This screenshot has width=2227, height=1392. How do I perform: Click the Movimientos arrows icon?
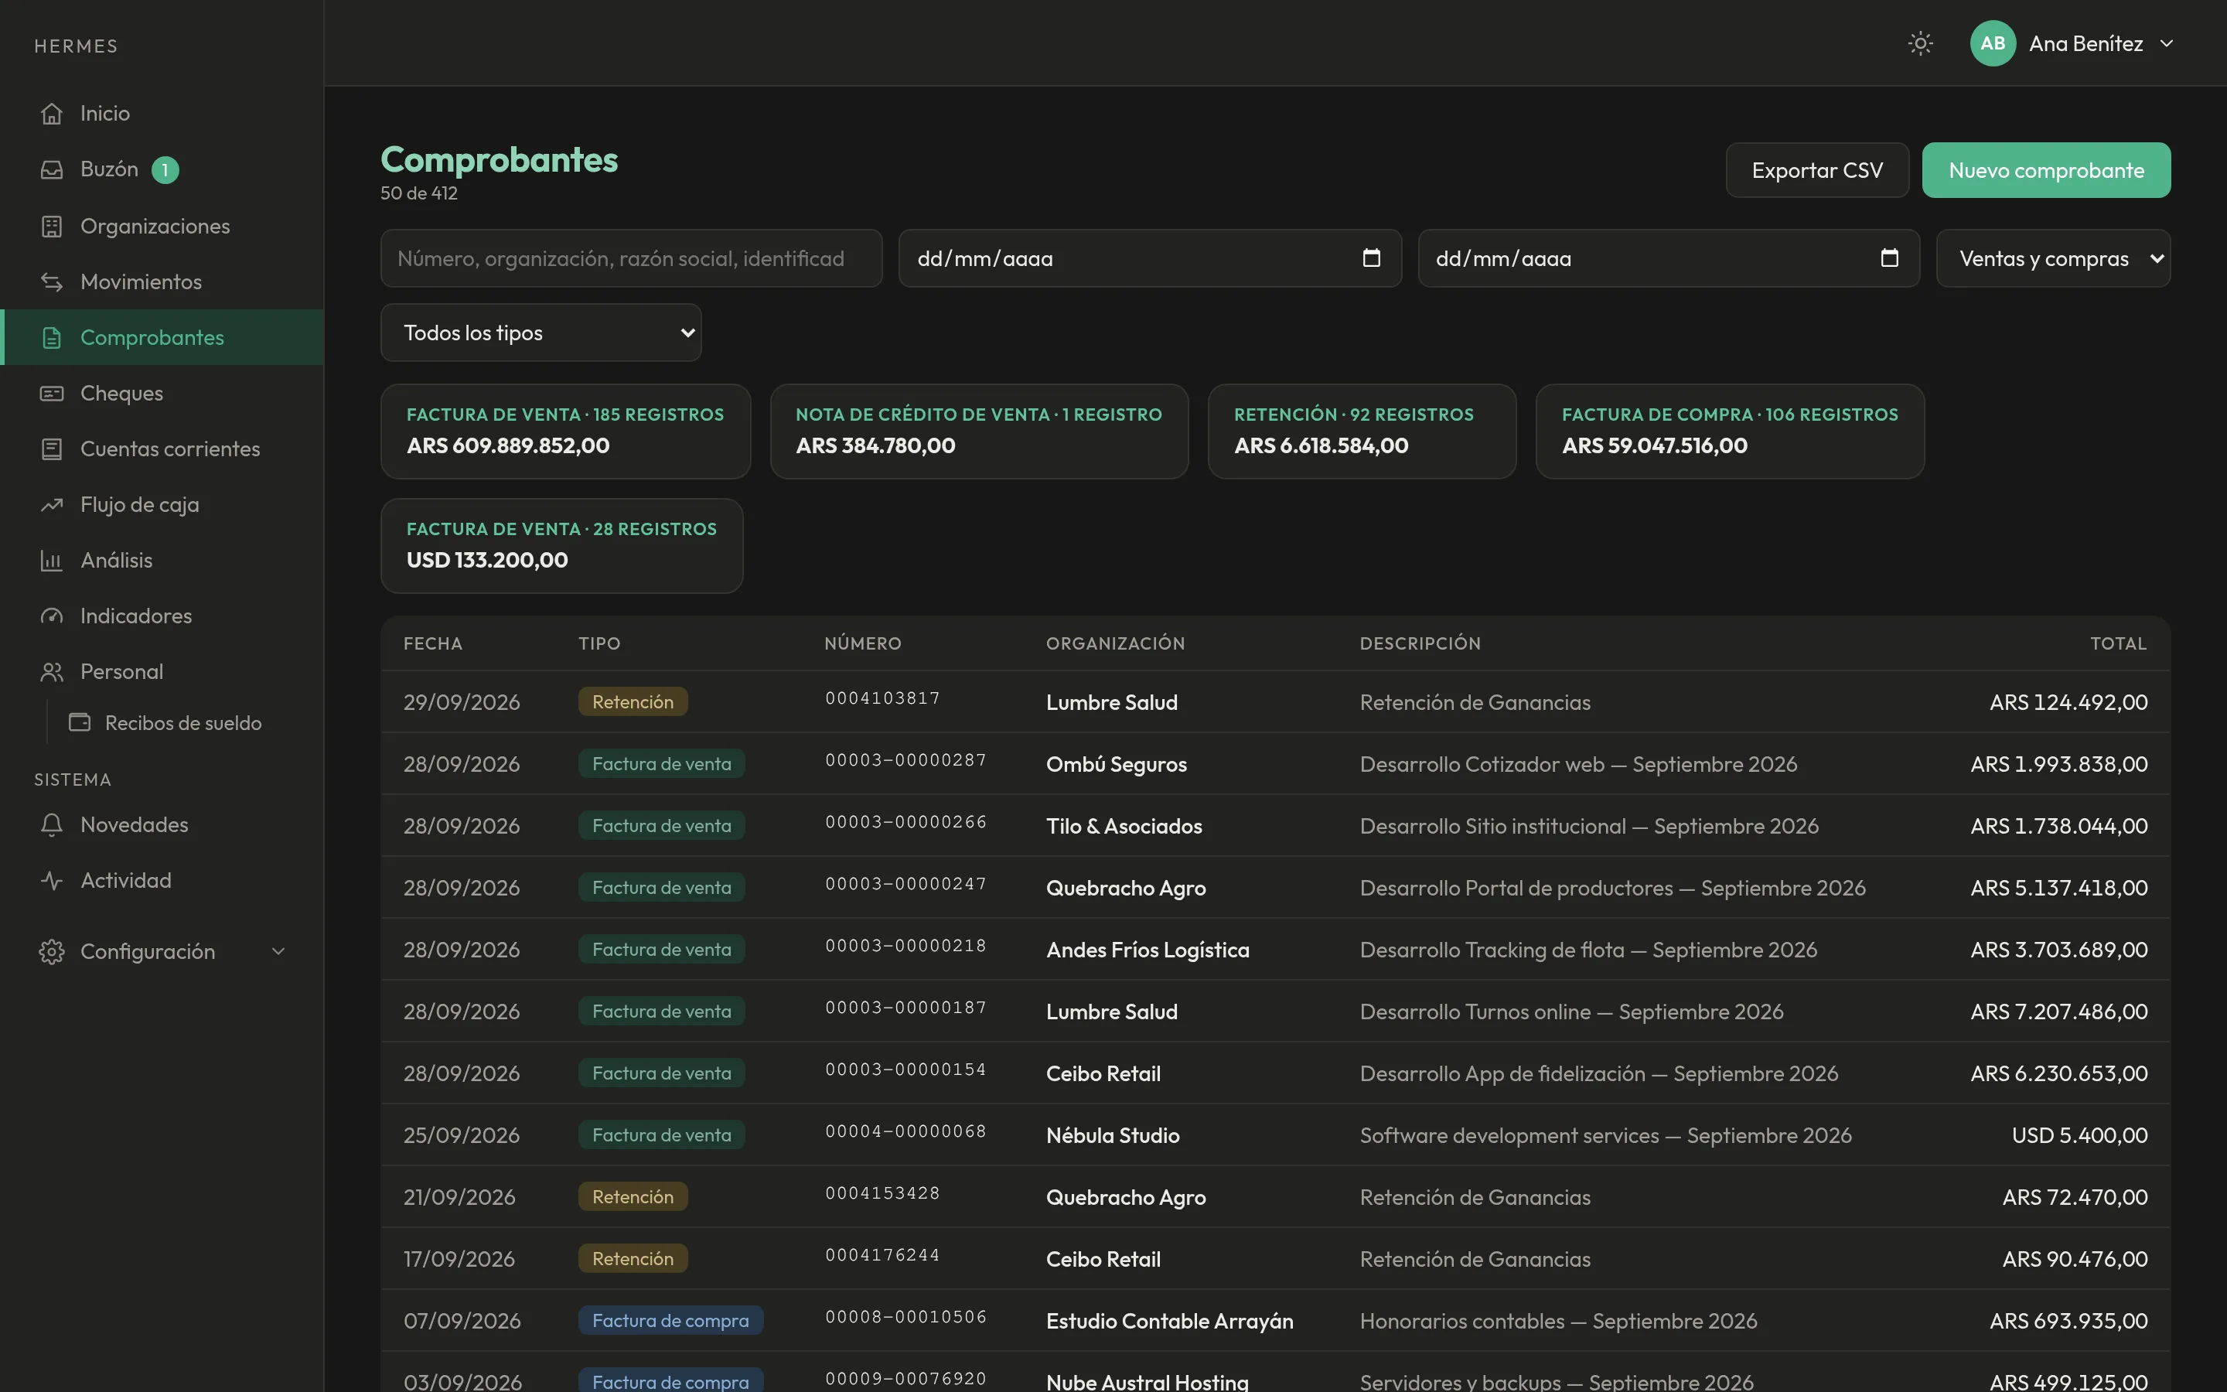[x=52, y=281]
